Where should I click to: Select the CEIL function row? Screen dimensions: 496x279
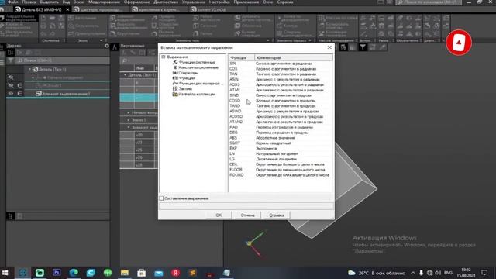[280, 164]
